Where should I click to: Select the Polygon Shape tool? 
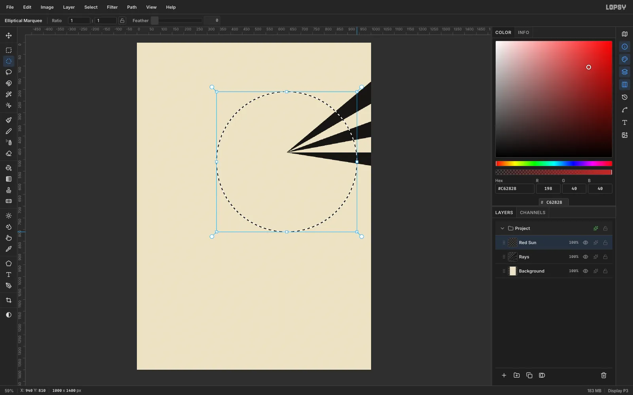9,263
